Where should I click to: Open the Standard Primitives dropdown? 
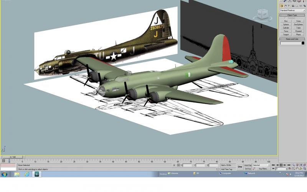[292, 10]
